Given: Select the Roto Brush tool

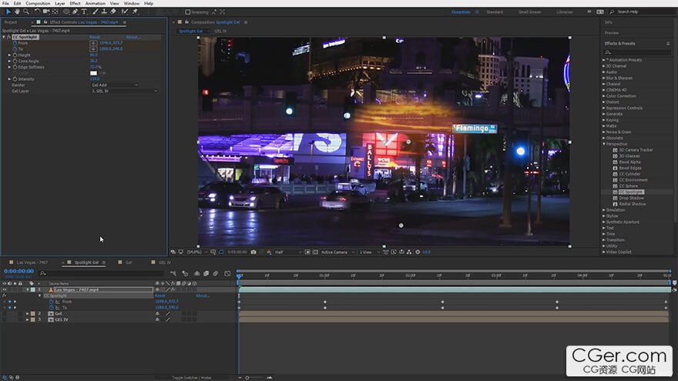Looking at the screenshot, I should point(125,12).
